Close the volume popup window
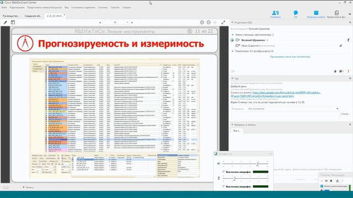This screenshot has width=353, height=198. pyautogui.click(x=271, y=154)
